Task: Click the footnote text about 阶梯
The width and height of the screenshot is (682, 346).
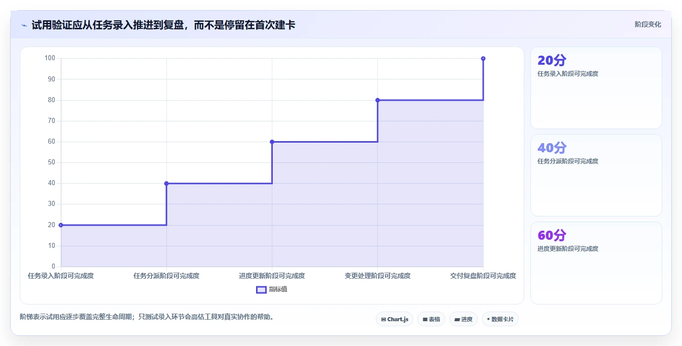Action: [x=147, y=317]
